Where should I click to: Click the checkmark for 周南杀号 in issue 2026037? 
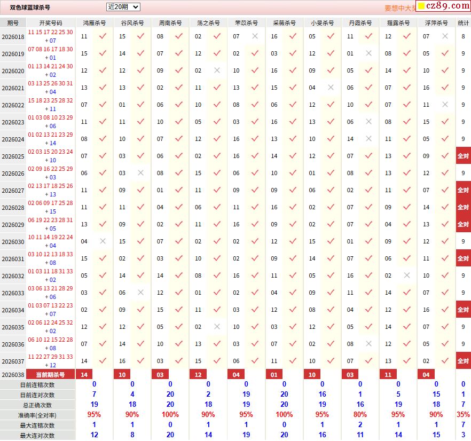[x=178, y=361]
